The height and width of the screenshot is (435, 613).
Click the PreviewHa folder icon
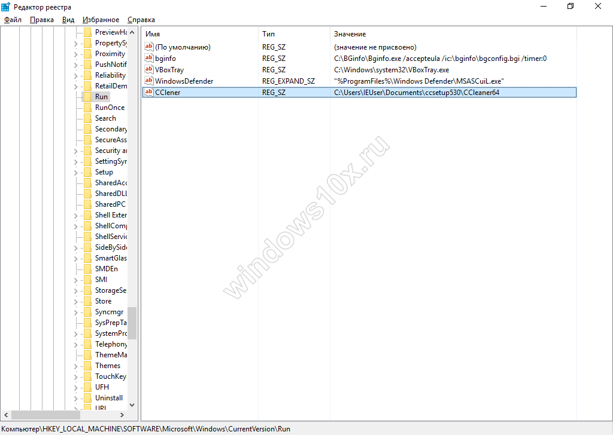tap(87, 32)
